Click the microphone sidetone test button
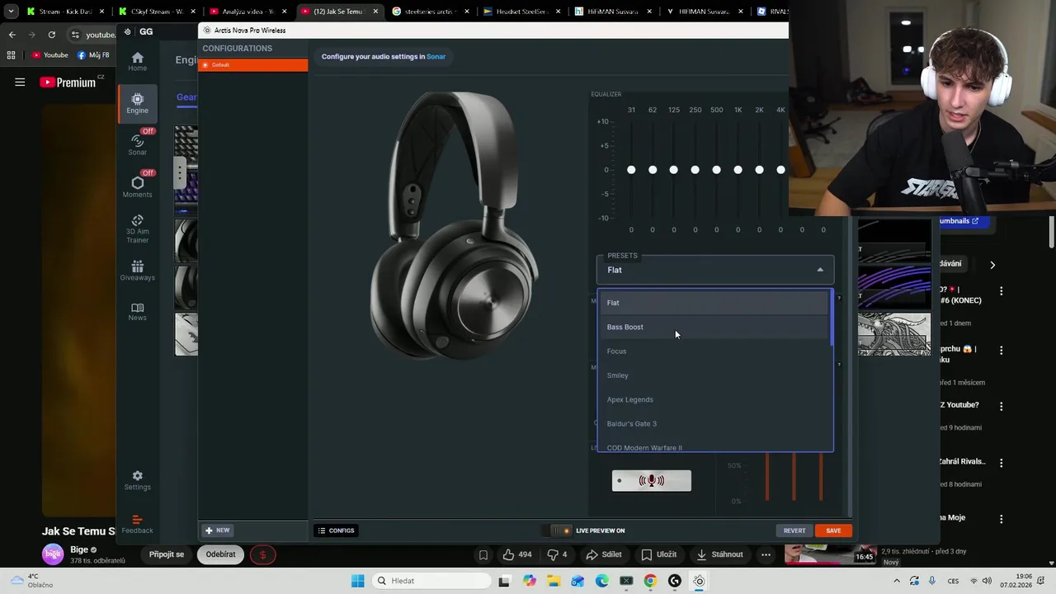 pos(651,480)
